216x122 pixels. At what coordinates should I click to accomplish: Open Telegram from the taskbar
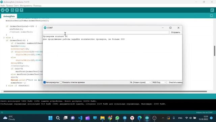coord(125,118)
